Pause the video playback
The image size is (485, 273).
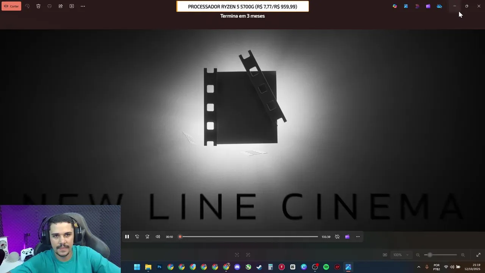[127, 237]
